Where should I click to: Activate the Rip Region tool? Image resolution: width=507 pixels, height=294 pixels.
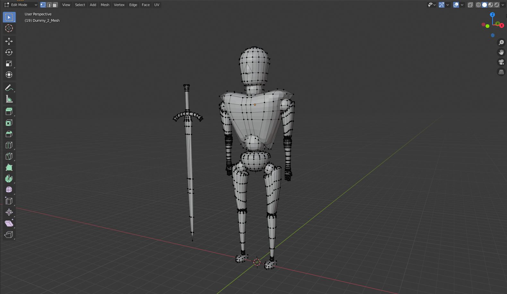(9, 235)
